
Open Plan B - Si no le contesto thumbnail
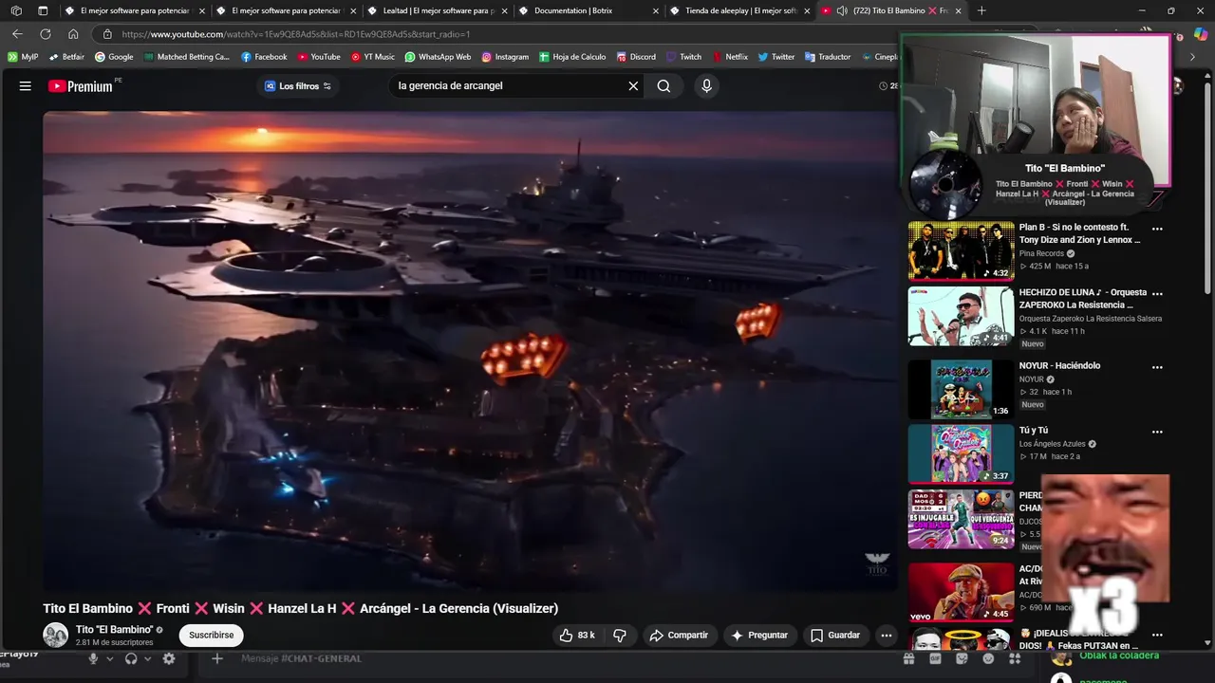click(961, 251)
